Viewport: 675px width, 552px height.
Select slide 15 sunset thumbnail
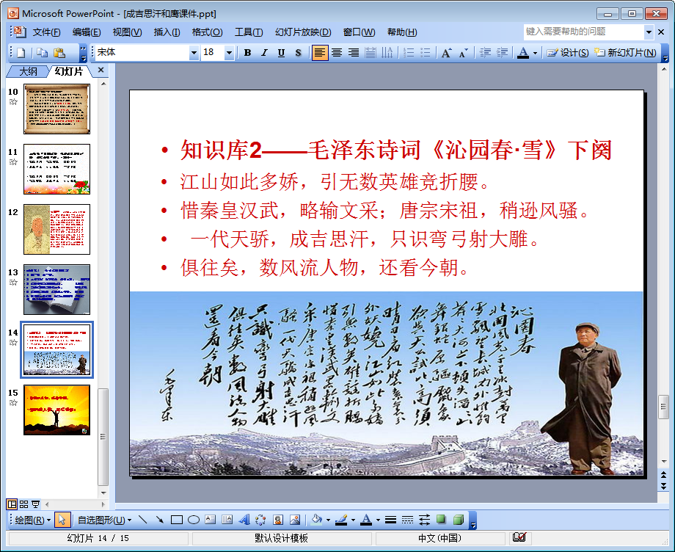tap(56, 410)
